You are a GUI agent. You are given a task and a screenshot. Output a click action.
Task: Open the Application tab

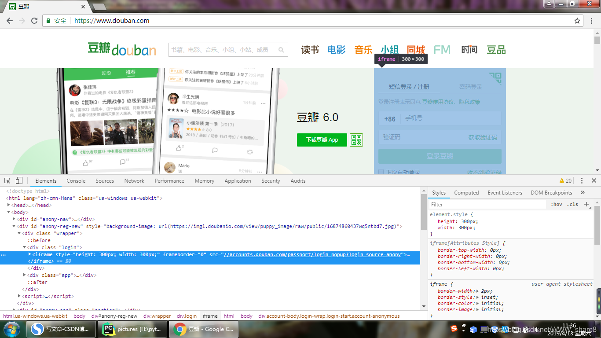point(238,181)
